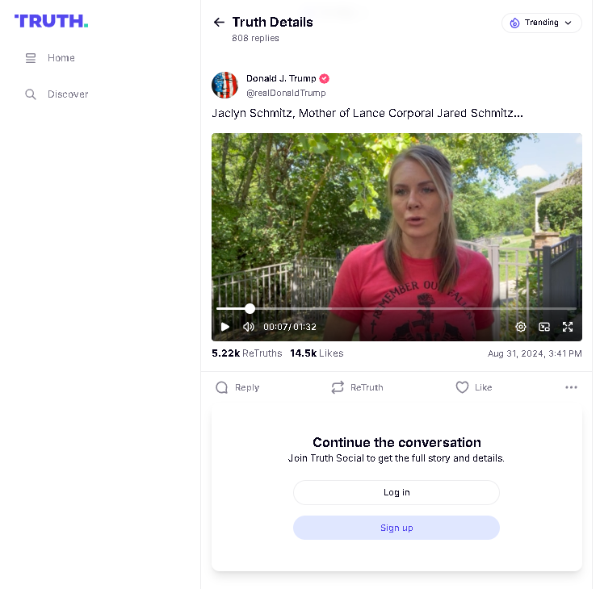Go back with the arrow icon
The width and height of the screenshot is (600, 589).
[219, 22]
